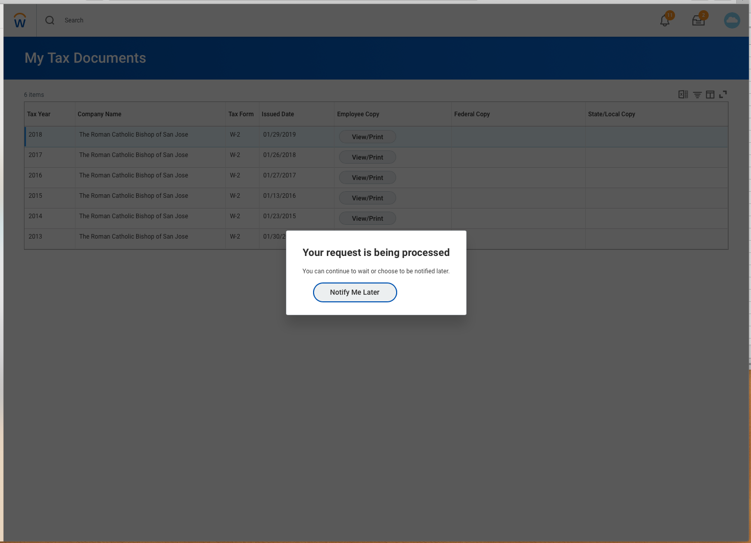
Task: Click the My Tax Documents page title
Action: (85, 58)
